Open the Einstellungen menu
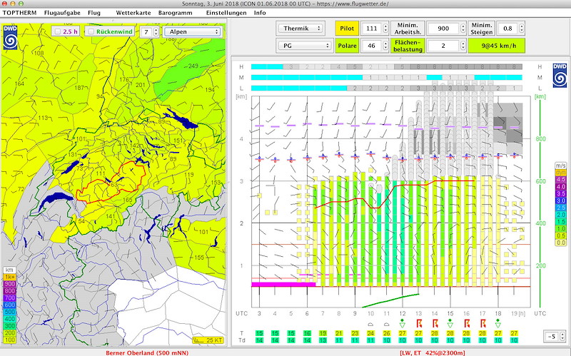This screenshot has height=356, width=571. click(x=226, y=13)
